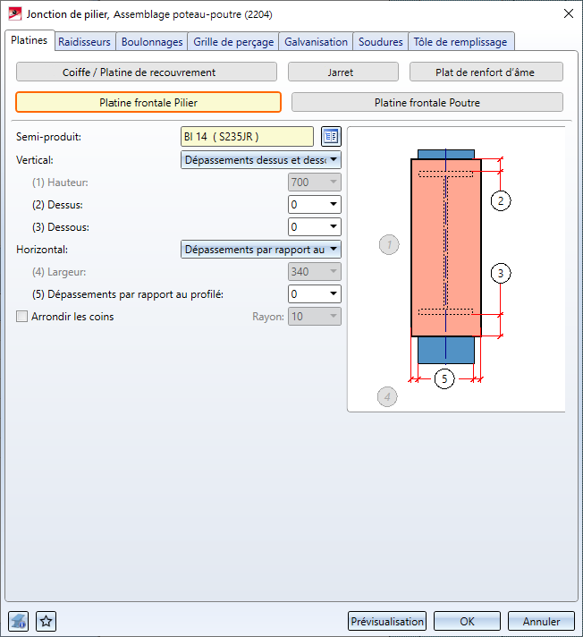Open the Horizontal dépassements dropdown
Viewport: 583px width, 637px height.
[260, 250]
